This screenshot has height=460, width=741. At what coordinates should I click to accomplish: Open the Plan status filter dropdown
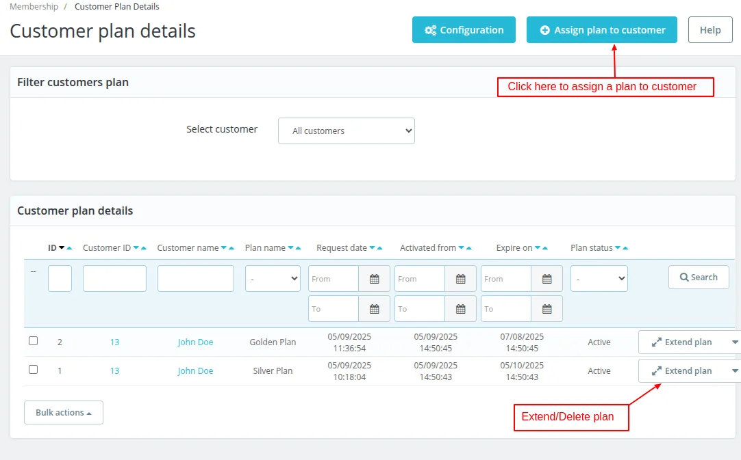pyautogui.click(x=599, y=278)
